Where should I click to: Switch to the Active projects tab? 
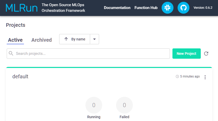click(15, 40)
